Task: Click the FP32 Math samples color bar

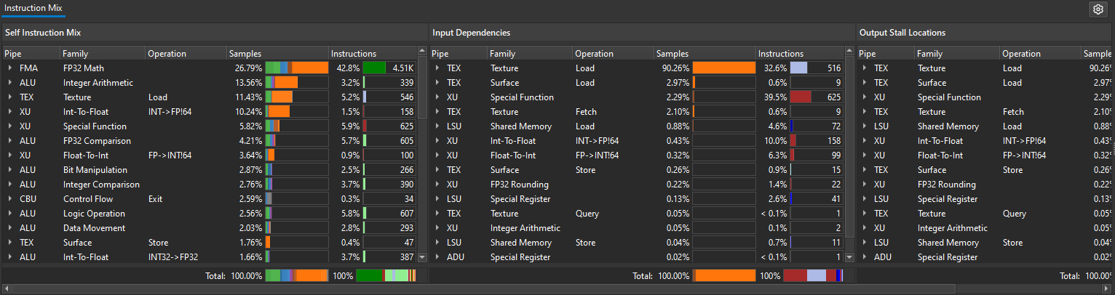Action: point(297,68)
